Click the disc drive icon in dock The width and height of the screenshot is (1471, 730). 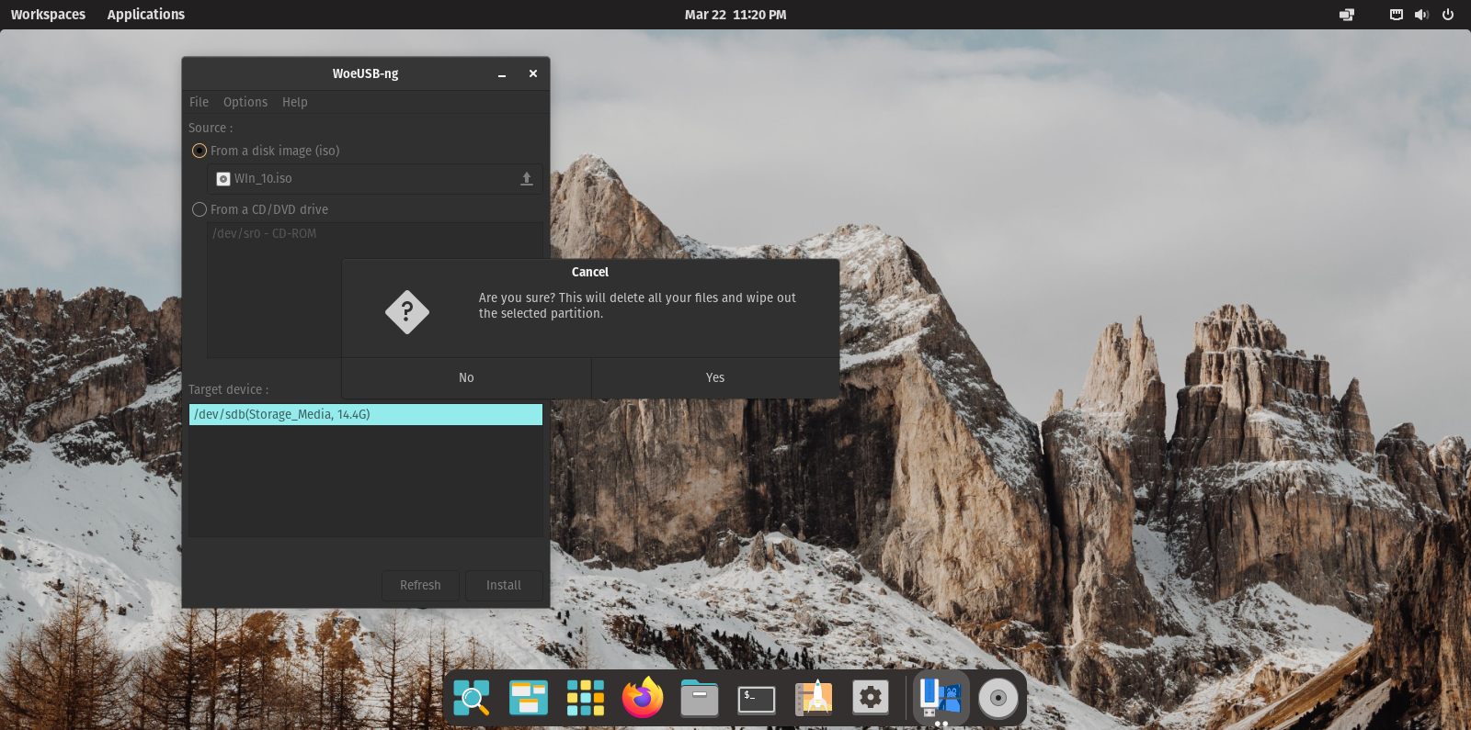click(x=998, y=699)
